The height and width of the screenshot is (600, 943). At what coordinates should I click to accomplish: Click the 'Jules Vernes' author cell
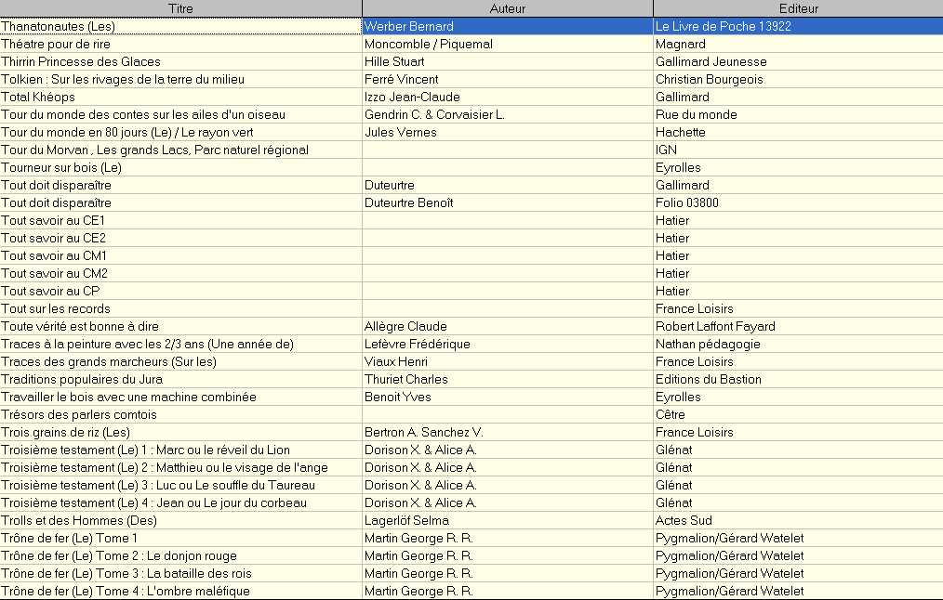coord(508,132)
